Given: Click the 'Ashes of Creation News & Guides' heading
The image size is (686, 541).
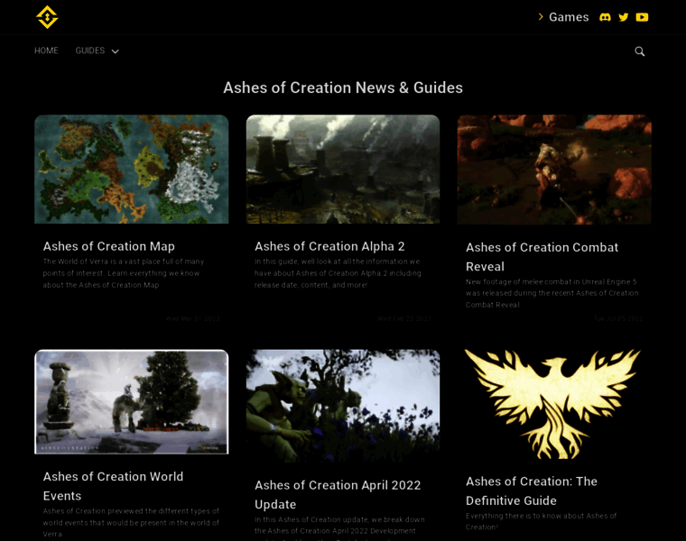Looking at the screenshot, I should coord(343,87).
